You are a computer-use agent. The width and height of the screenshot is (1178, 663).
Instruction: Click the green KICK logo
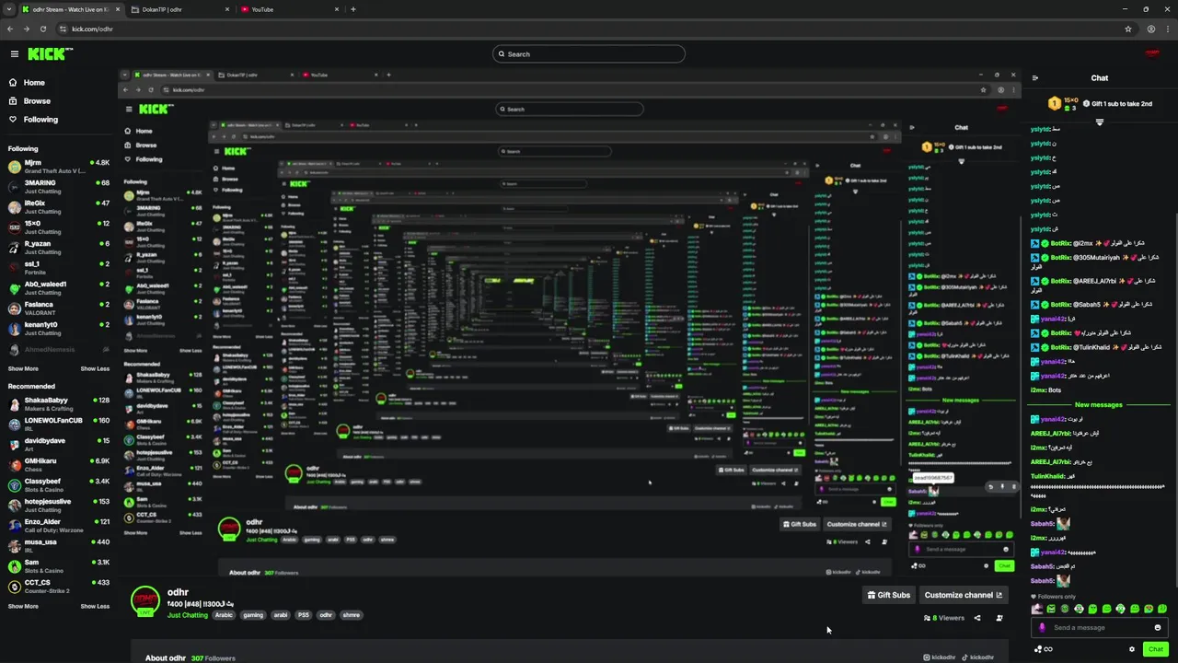pos(50,54)
